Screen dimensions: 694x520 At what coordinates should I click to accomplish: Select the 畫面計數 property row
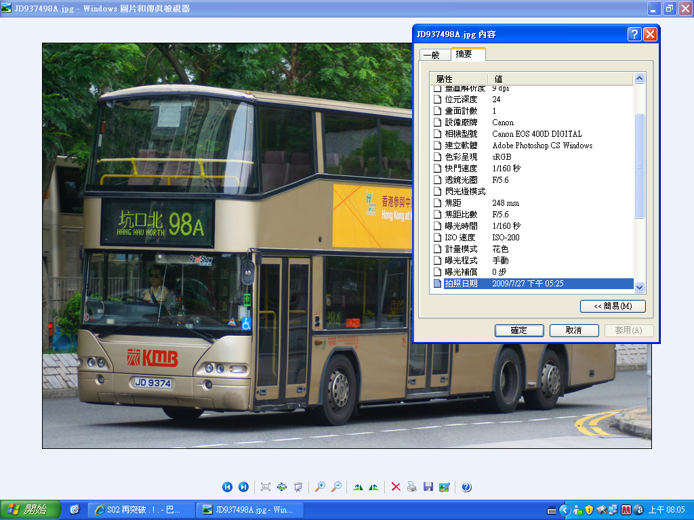coord(532,111)
